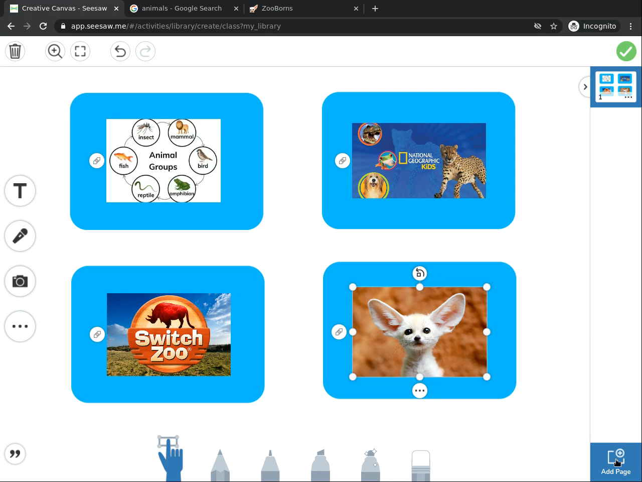Image resolution: width=642 pixels, height=482 pixels.
Task: Choose the move/select hand tool
Action: point(170,459)
